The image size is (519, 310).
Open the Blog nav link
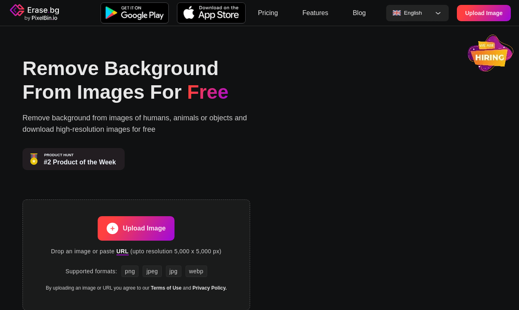[x=359, y=13]
